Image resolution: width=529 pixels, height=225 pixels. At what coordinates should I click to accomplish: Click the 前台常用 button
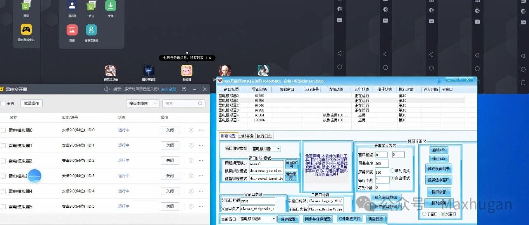[x=291, y=164]
